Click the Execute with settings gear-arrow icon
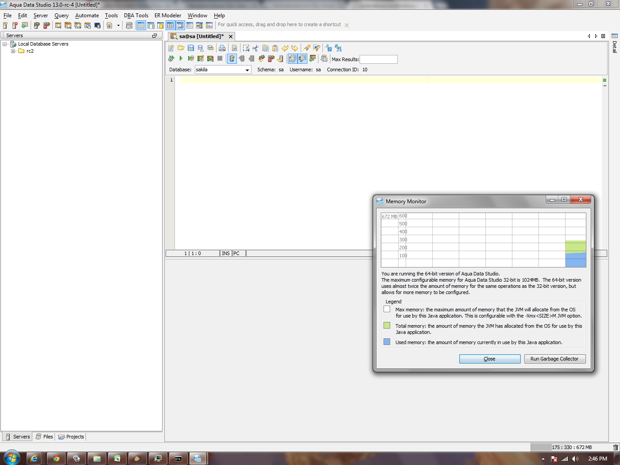The image size is (620, 465). [171, 58]
